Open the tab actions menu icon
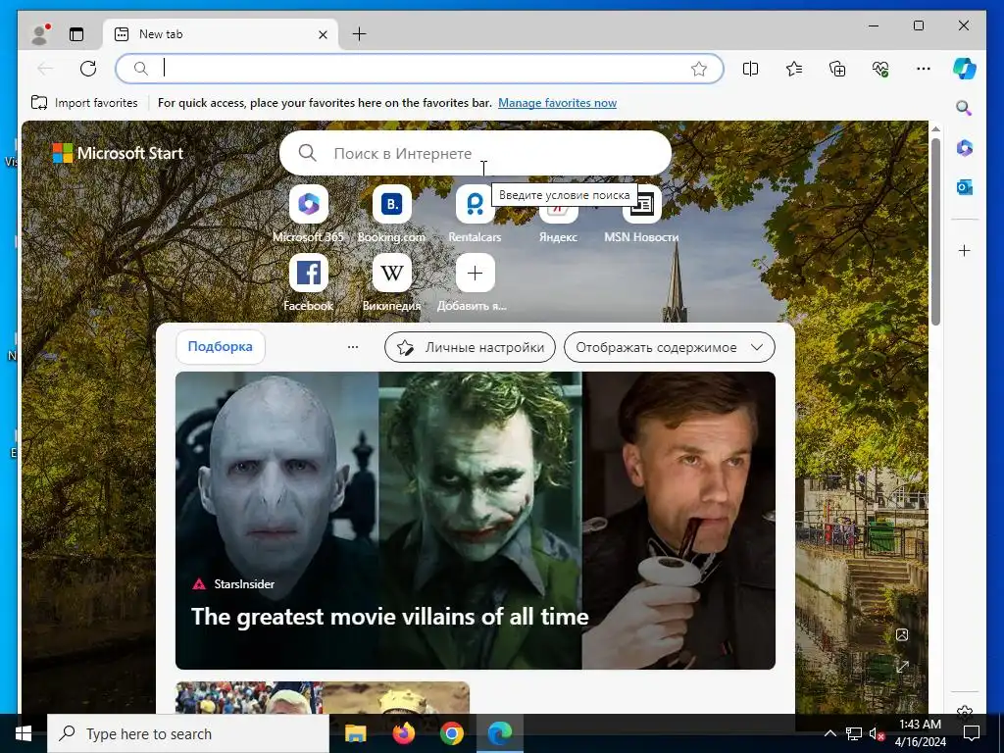Viewport: 1004px width, 753px height. click(76, 34)
